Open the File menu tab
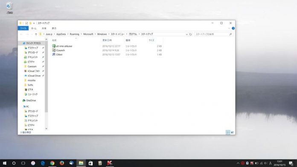The width and height of the screenshot is (297, 167). click(x=23, y=29)
